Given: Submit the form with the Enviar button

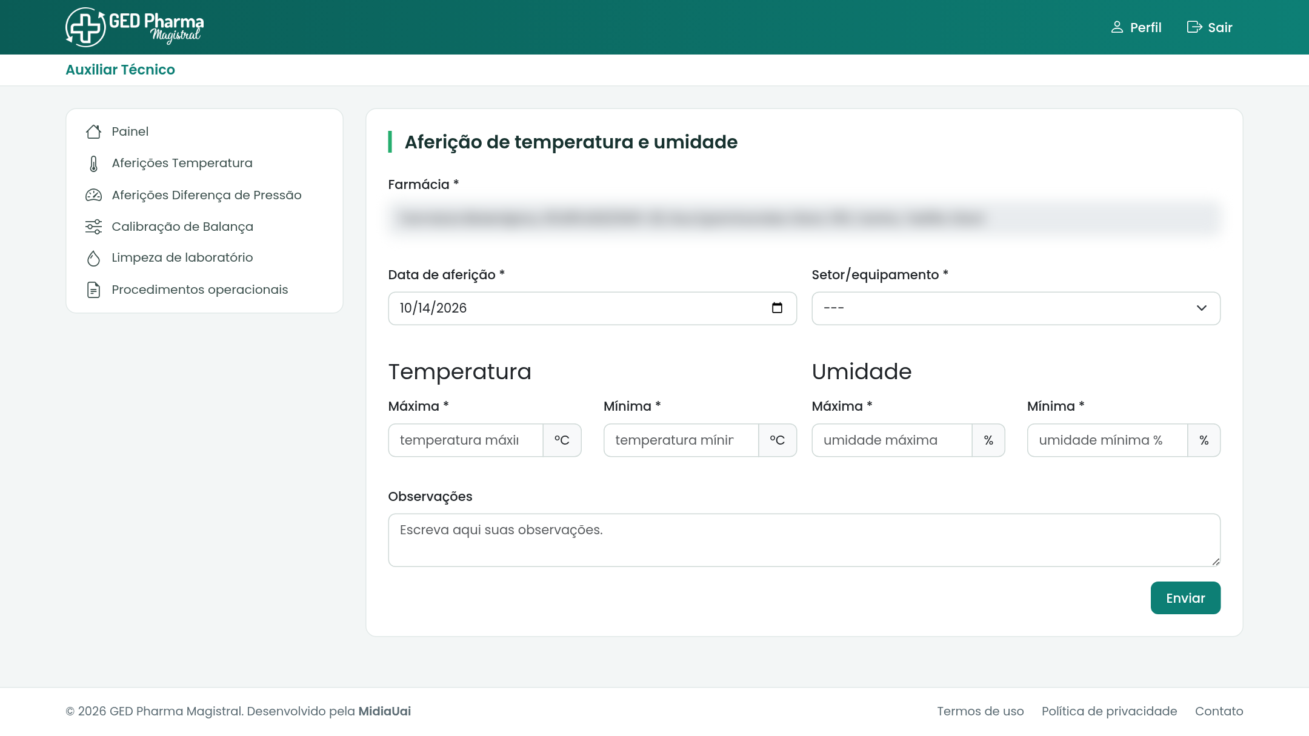Looking at the screenshot, I should click(1185, 598).
